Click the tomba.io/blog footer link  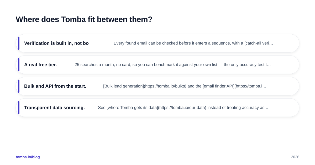click(x=28, y=157)
